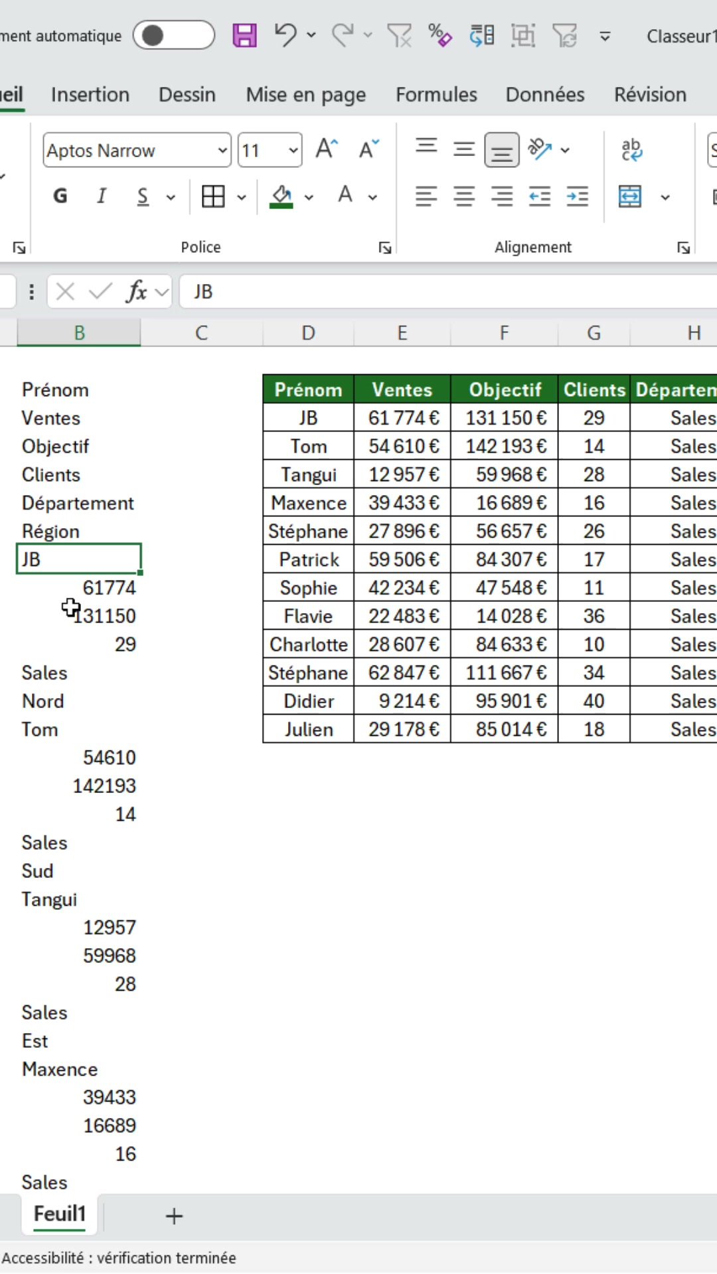Toggle underline (S) formatting
Screen dimensions: 717x1274
click(x=143, y=196)
